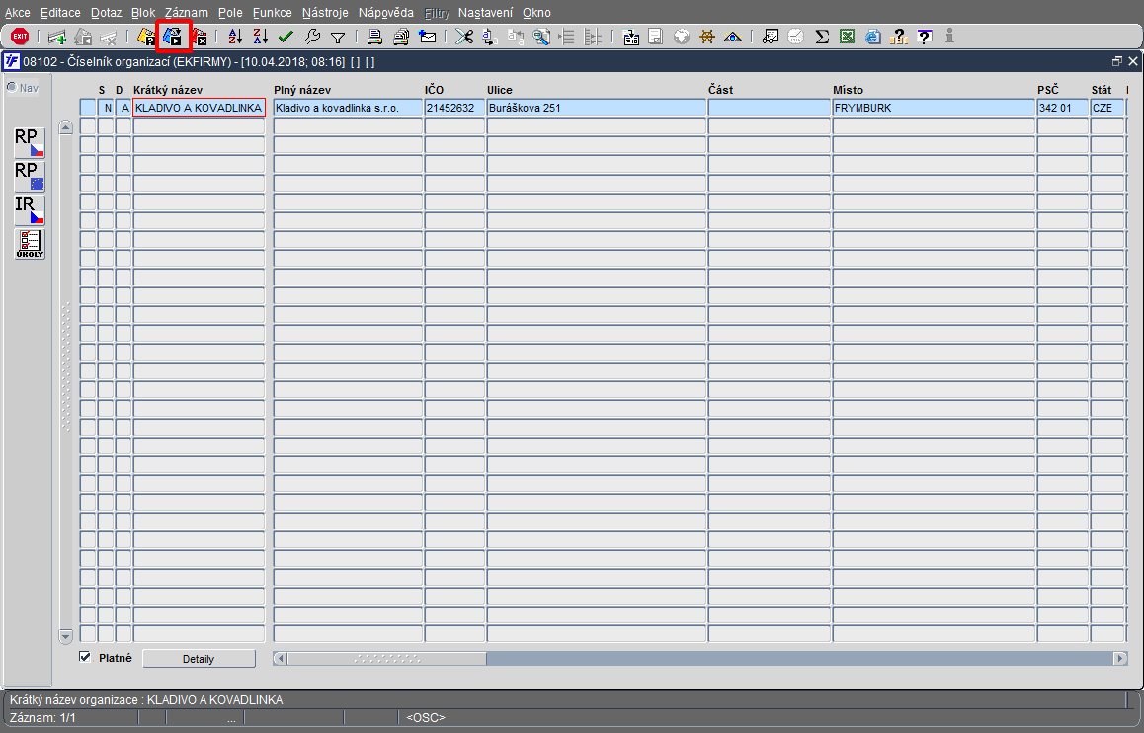
Task: Click the street cell Buráškova 251
Action: point(596,108)
